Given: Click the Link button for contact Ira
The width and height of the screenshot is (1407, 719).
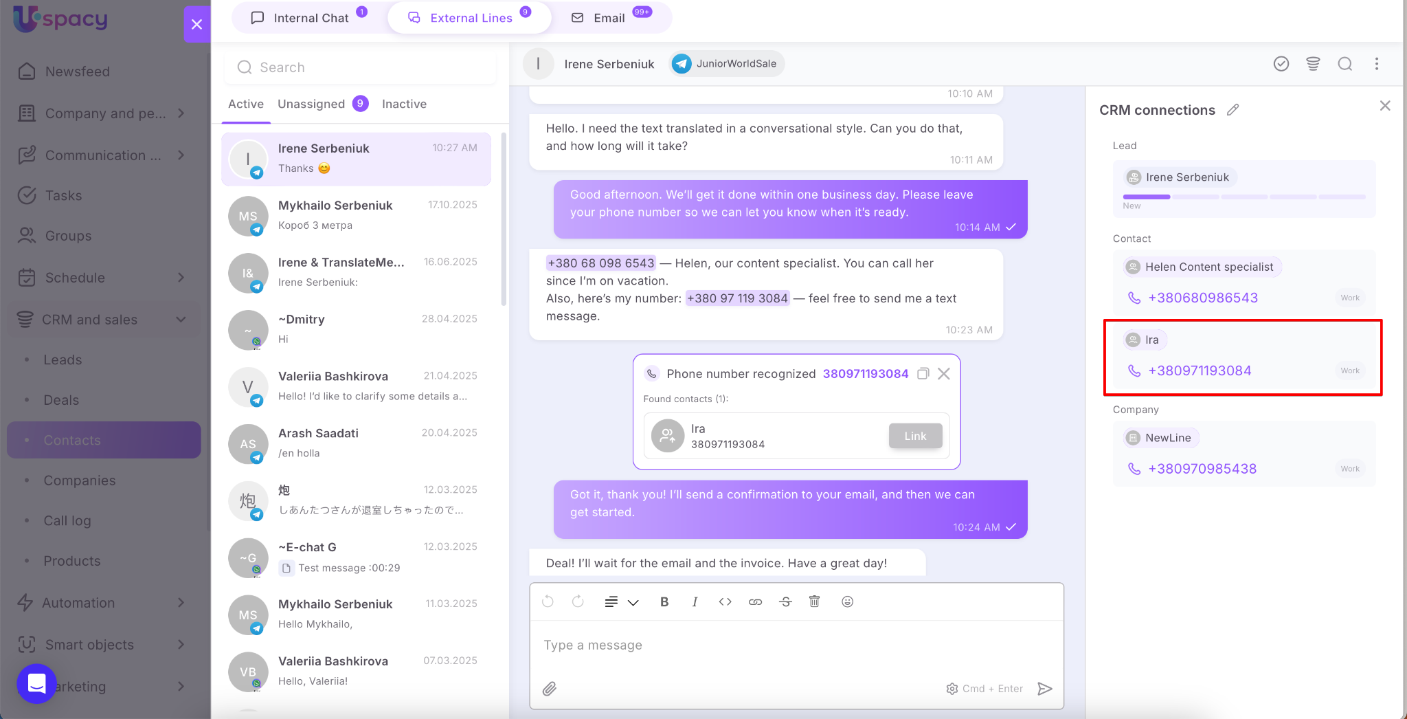Looking at the screenshot, I should [x=914, y=436].
